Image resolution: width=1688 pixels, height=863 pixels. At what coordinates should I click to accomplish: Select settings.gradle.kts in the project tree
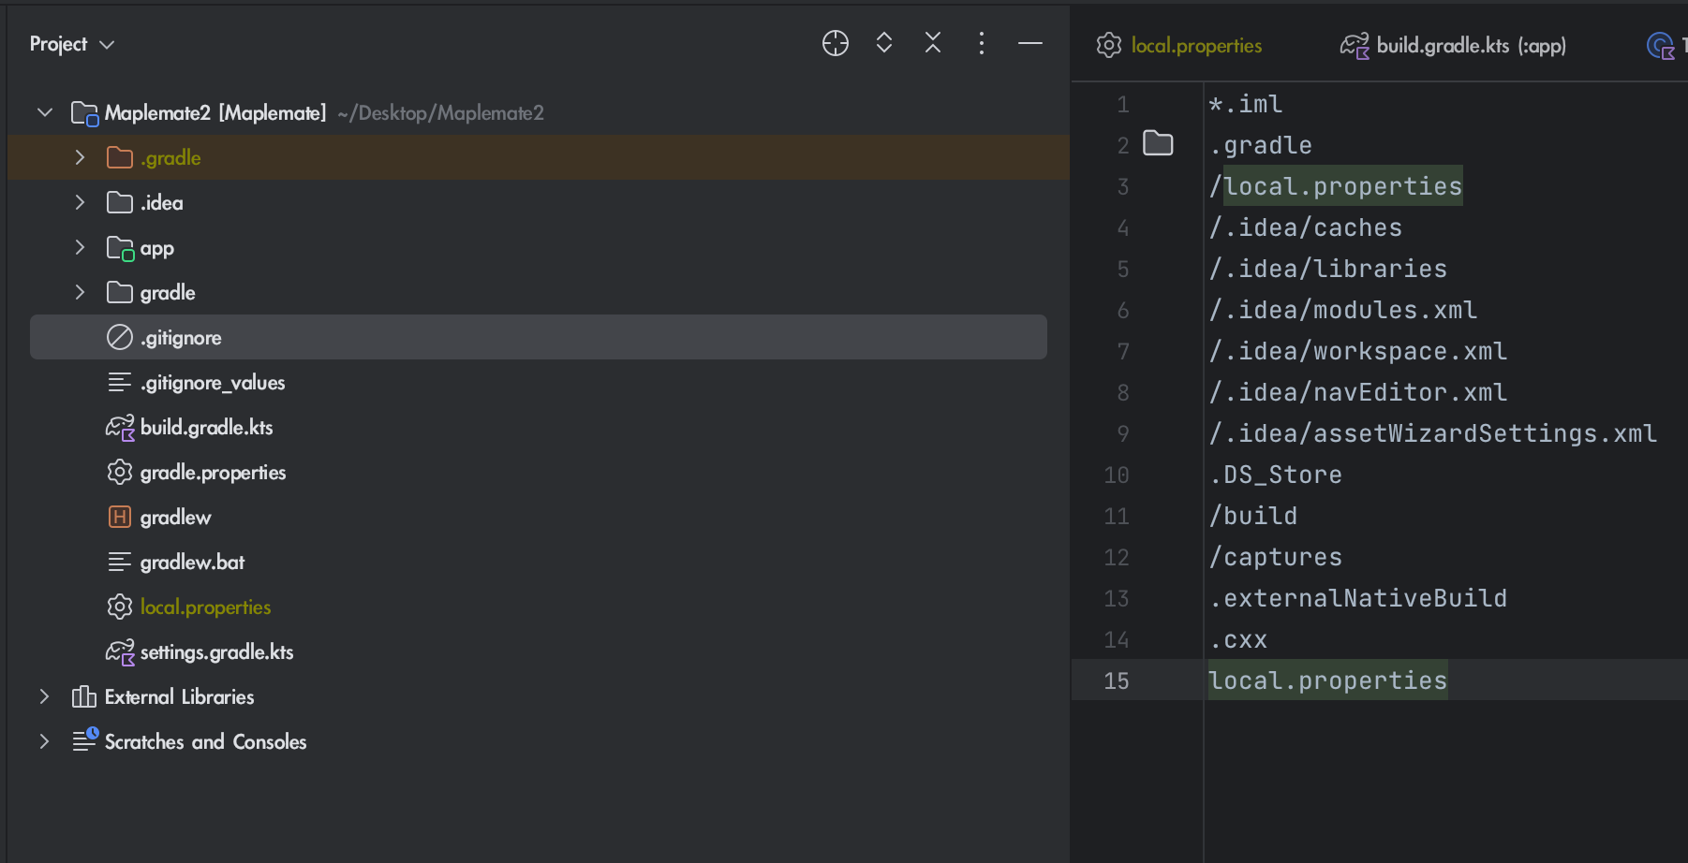pos(216,651)
